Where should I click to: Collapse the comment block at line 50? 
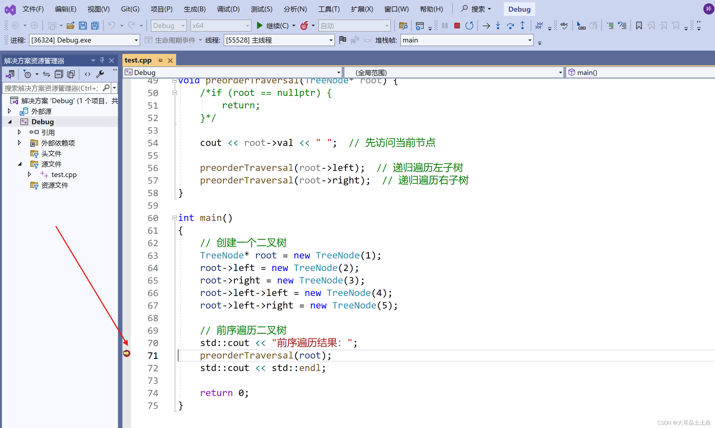point(174,93)
